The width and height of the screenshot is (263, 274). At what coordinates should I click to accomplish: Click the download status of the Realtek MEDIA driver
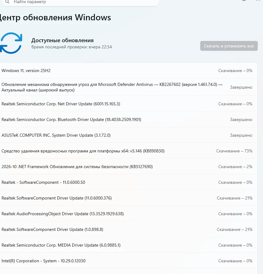point(235,245)
